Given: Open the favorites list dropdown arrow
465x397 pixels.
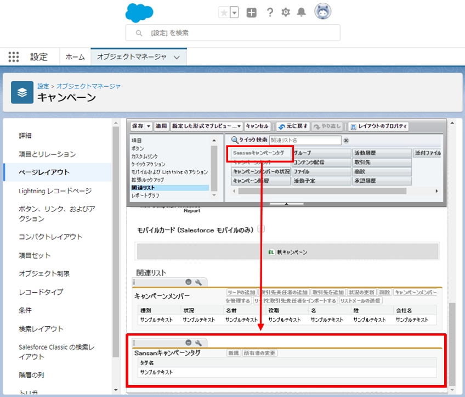Looking at the screenshot, I should 234,13.
